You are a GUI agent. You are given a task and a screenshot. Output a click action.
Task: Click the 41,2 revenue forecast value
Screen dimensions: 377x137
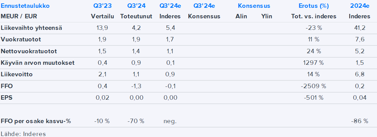[x=360, y=28]
